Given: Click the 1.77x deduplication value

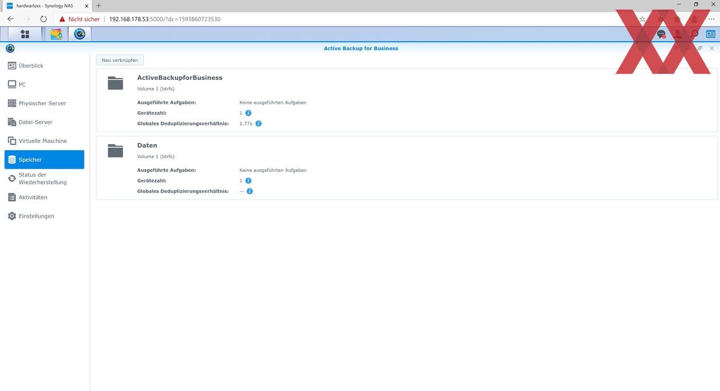Looking at the screenshot, I should pos(246,124).
